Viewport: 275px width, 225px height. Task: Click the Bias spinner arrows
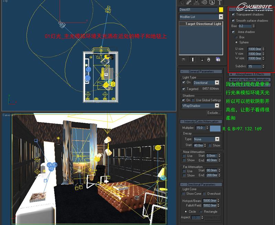click(x=254, y=26)
